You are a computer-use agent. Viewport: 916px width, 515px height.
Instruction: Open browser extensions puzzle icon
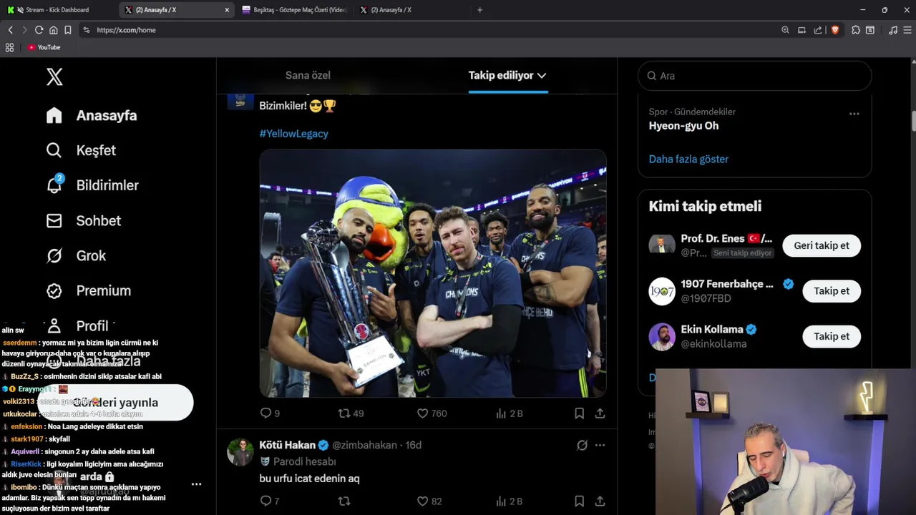click(x=856, y=30)
